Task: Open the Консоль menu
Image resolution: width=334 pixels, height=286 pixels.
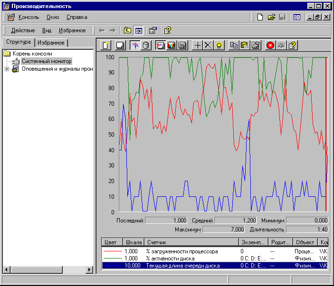Action: pos(29,17)
